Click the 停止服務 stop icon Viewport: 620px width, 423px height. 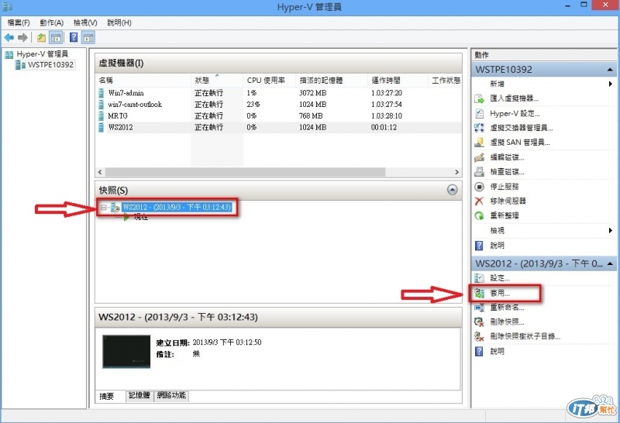click(479, 186)
